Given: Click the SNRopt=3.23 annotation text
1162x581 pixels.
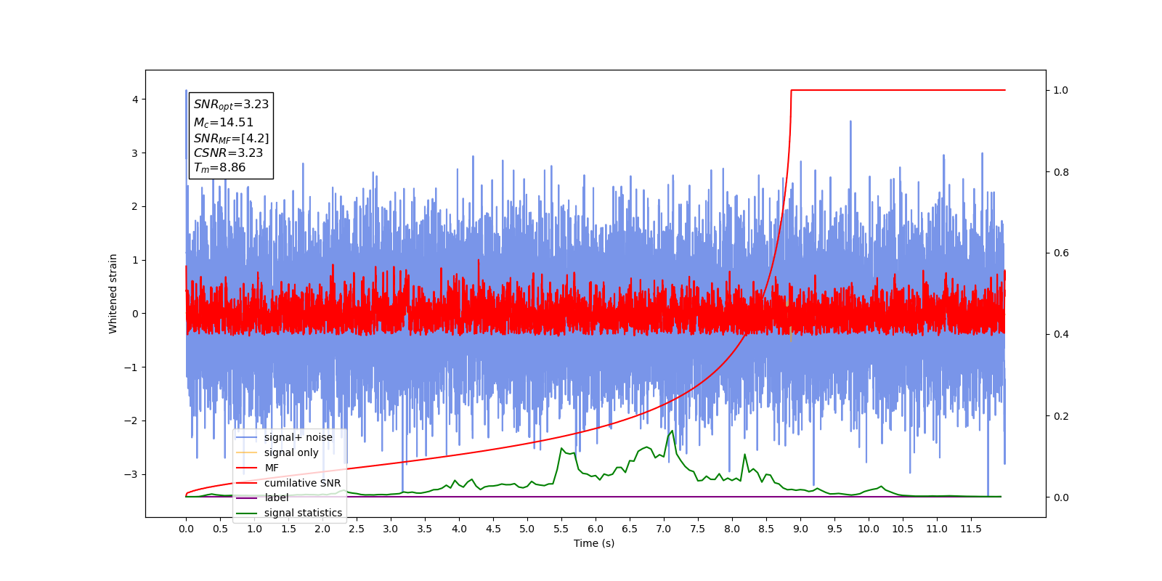Looking at the screenshot, I should click(x=231, y=105).
